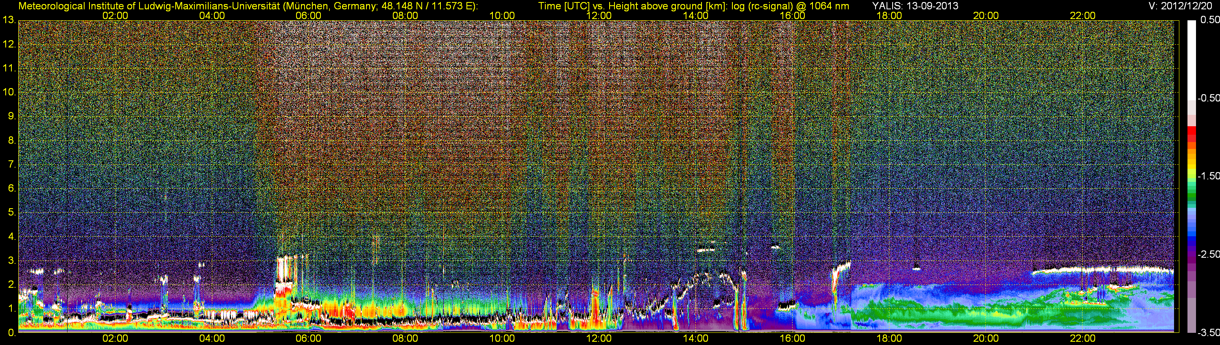The height and width of the screenshot is (345, 1220).
Task: Click the 12:00 label on the bottom time axis
Action: [599, 339]
